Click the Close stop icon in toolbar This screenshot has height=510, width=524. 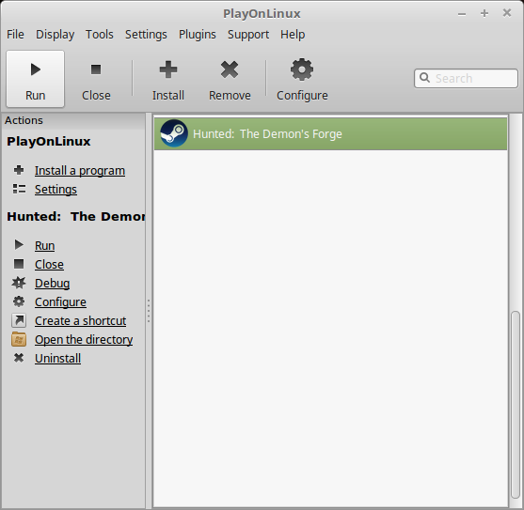[x=96, y=70]
